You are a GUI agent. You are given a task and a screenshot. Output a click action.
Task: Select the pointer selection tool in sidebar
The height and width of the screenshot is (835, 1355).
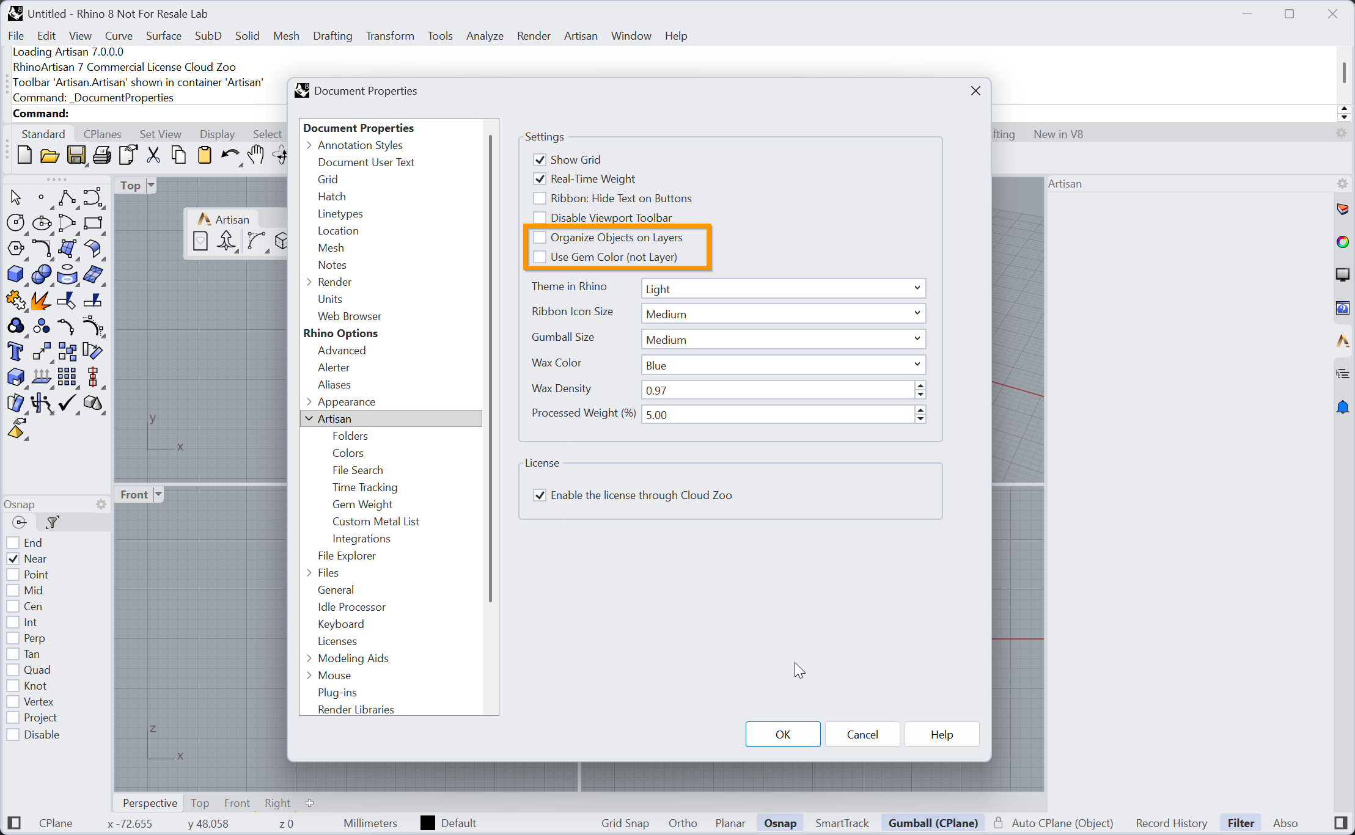[16, 197]
